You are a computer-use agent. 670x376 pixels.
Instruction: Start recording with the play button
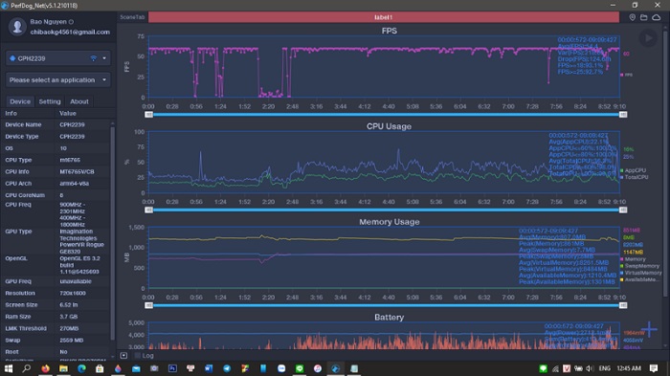pyautogui.click(x=648, y=38)
